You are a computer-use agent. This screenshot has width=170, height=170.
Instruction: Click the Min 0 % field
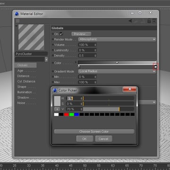(86, 77)
